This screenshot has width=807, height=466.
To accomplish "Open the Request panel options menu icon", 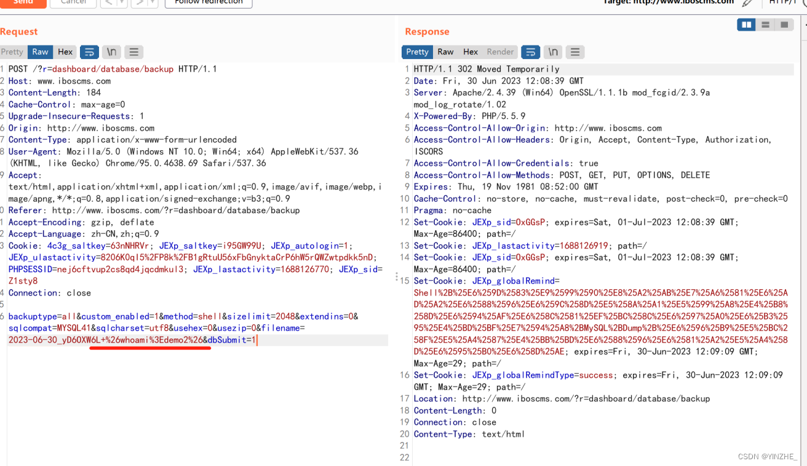I will click(x=133, y=52).
